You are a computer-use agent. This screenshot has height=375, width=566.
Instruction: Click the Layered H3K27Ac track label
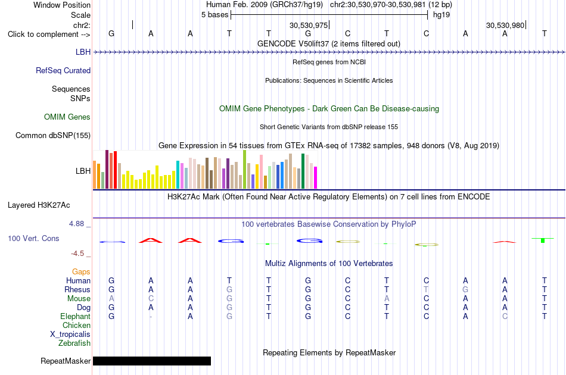pos(39,205)
